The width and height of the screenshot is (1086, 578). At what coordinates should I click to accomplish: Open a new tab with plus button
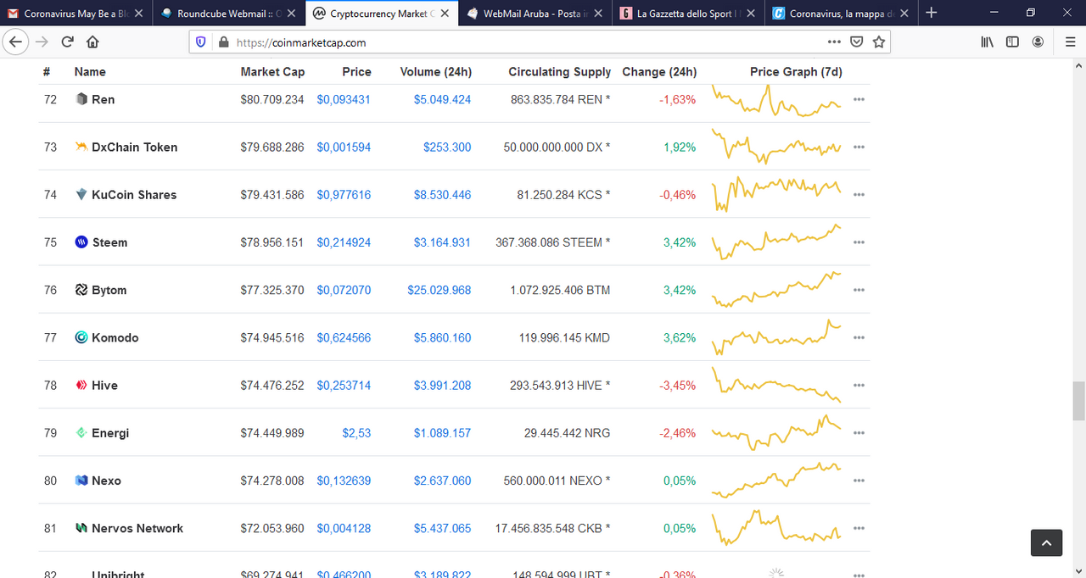coord(932,13)
